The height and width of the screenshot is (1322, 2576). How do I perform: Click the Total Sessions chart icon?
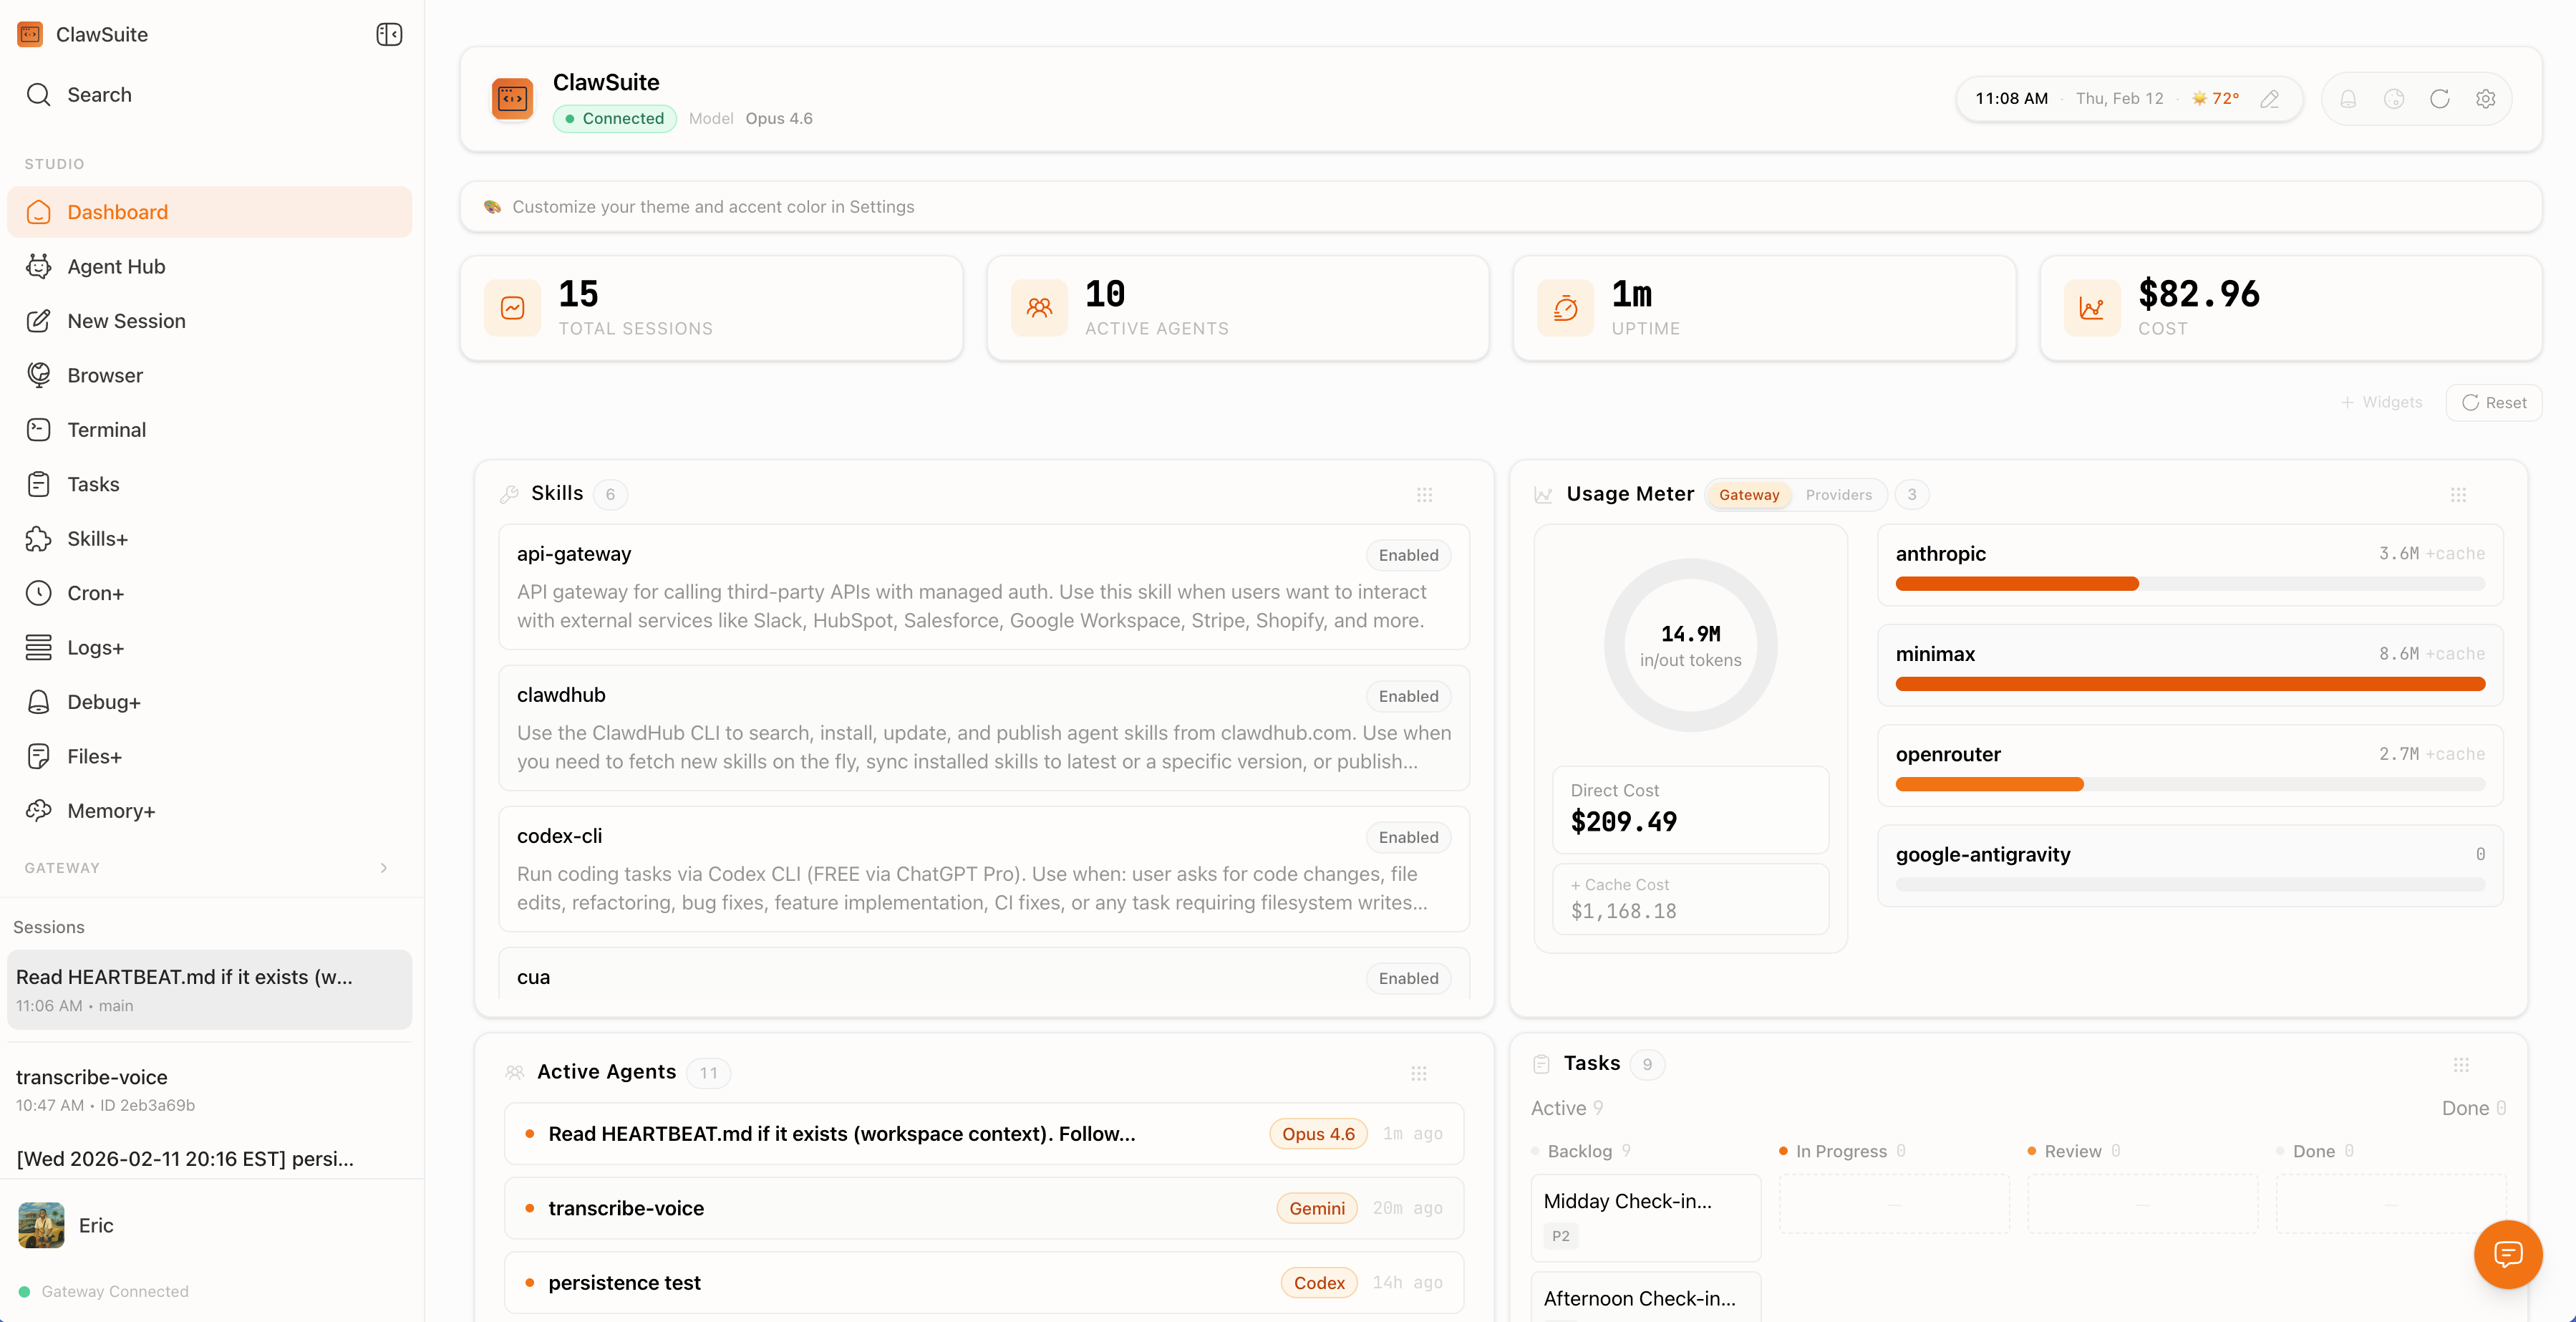[513, 308]
